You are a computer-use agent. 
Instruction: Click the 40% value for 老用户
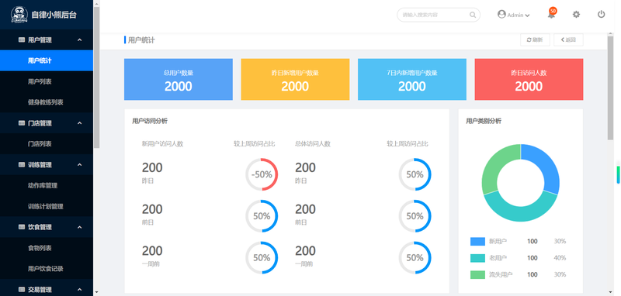(x=560, y=258)
